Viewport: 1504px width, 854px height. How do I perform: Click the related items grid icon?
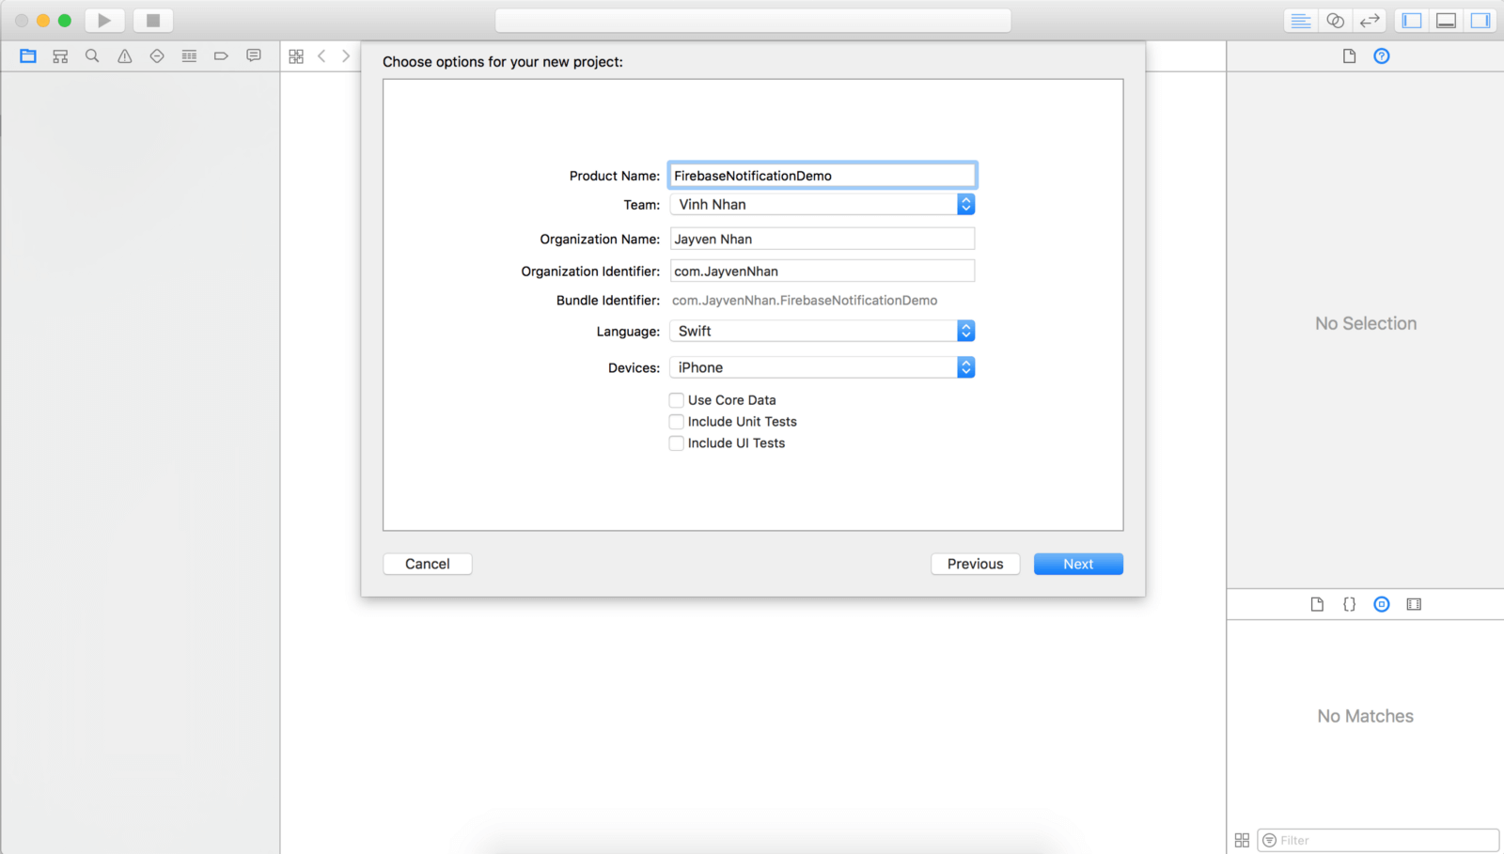click(x=296, y=56)
